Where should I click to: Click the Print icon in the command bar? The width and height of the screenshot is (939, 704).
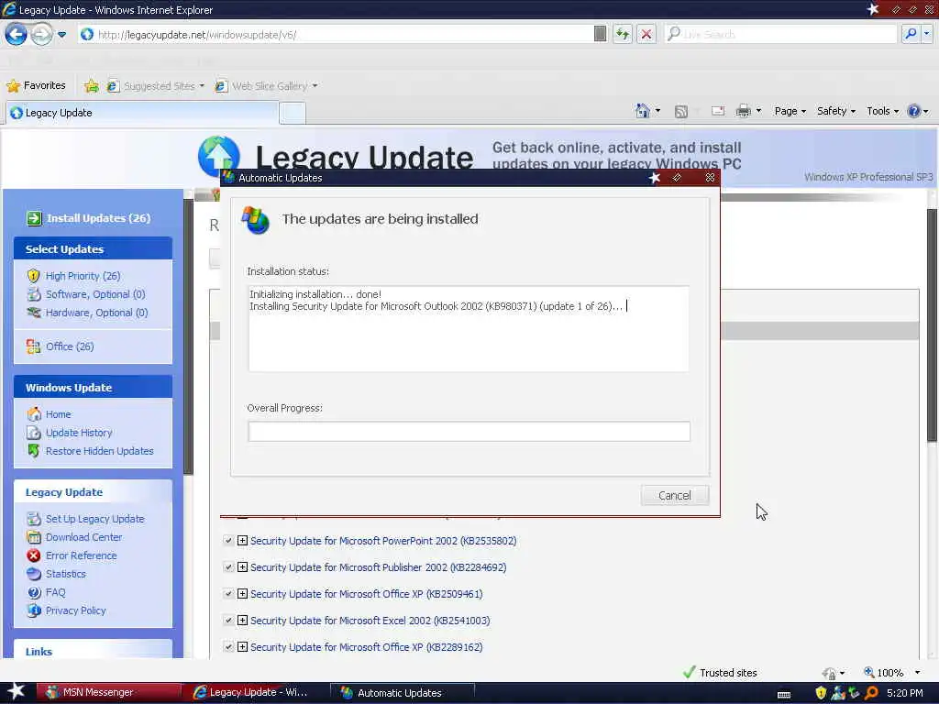tap(743, 111)
